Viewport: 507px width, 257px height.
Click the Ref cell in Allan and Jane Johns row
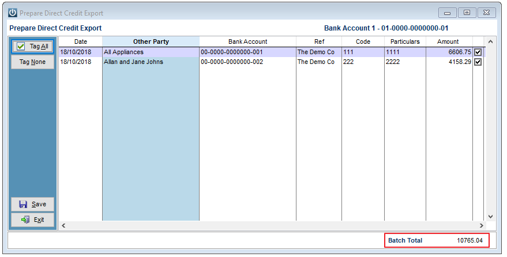319,62
